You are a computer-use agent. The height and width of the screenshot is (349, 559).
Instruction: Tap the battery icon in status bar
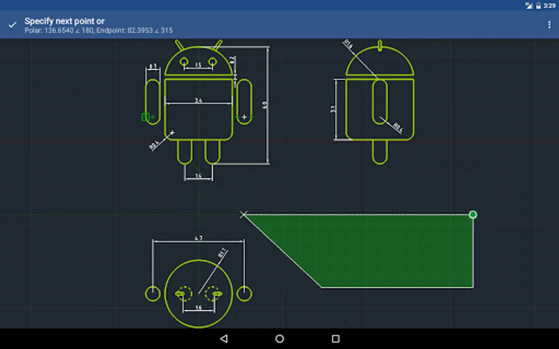click(538, 5)
